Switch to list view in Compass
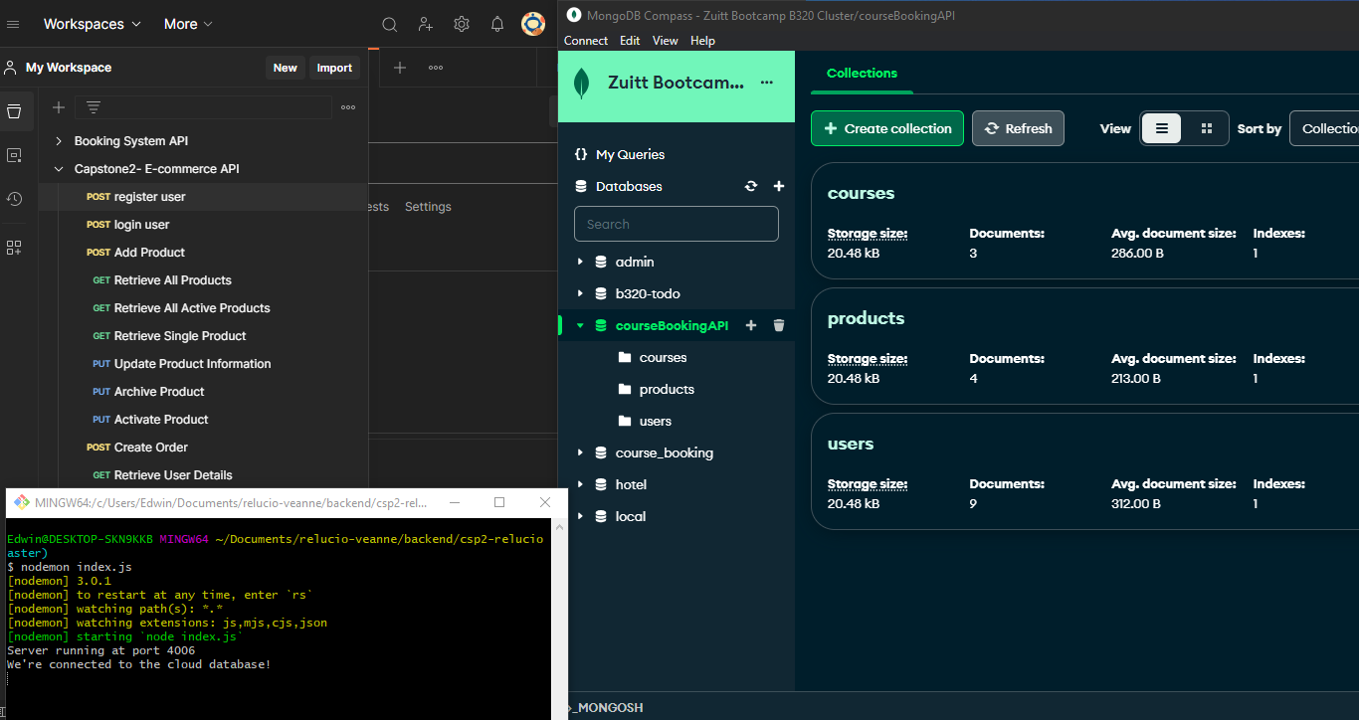The width and height of the screenshot is (1359, 720). (x=1162, y=128)
